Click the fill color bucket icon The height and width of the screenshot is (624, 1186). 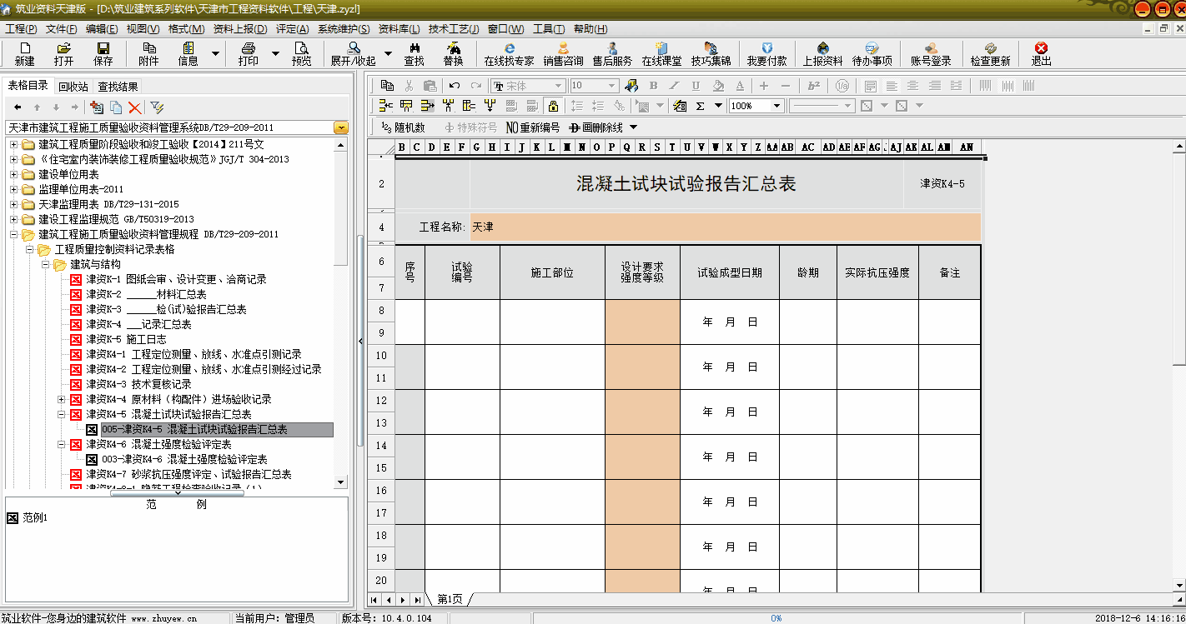[x=718, y=86]
